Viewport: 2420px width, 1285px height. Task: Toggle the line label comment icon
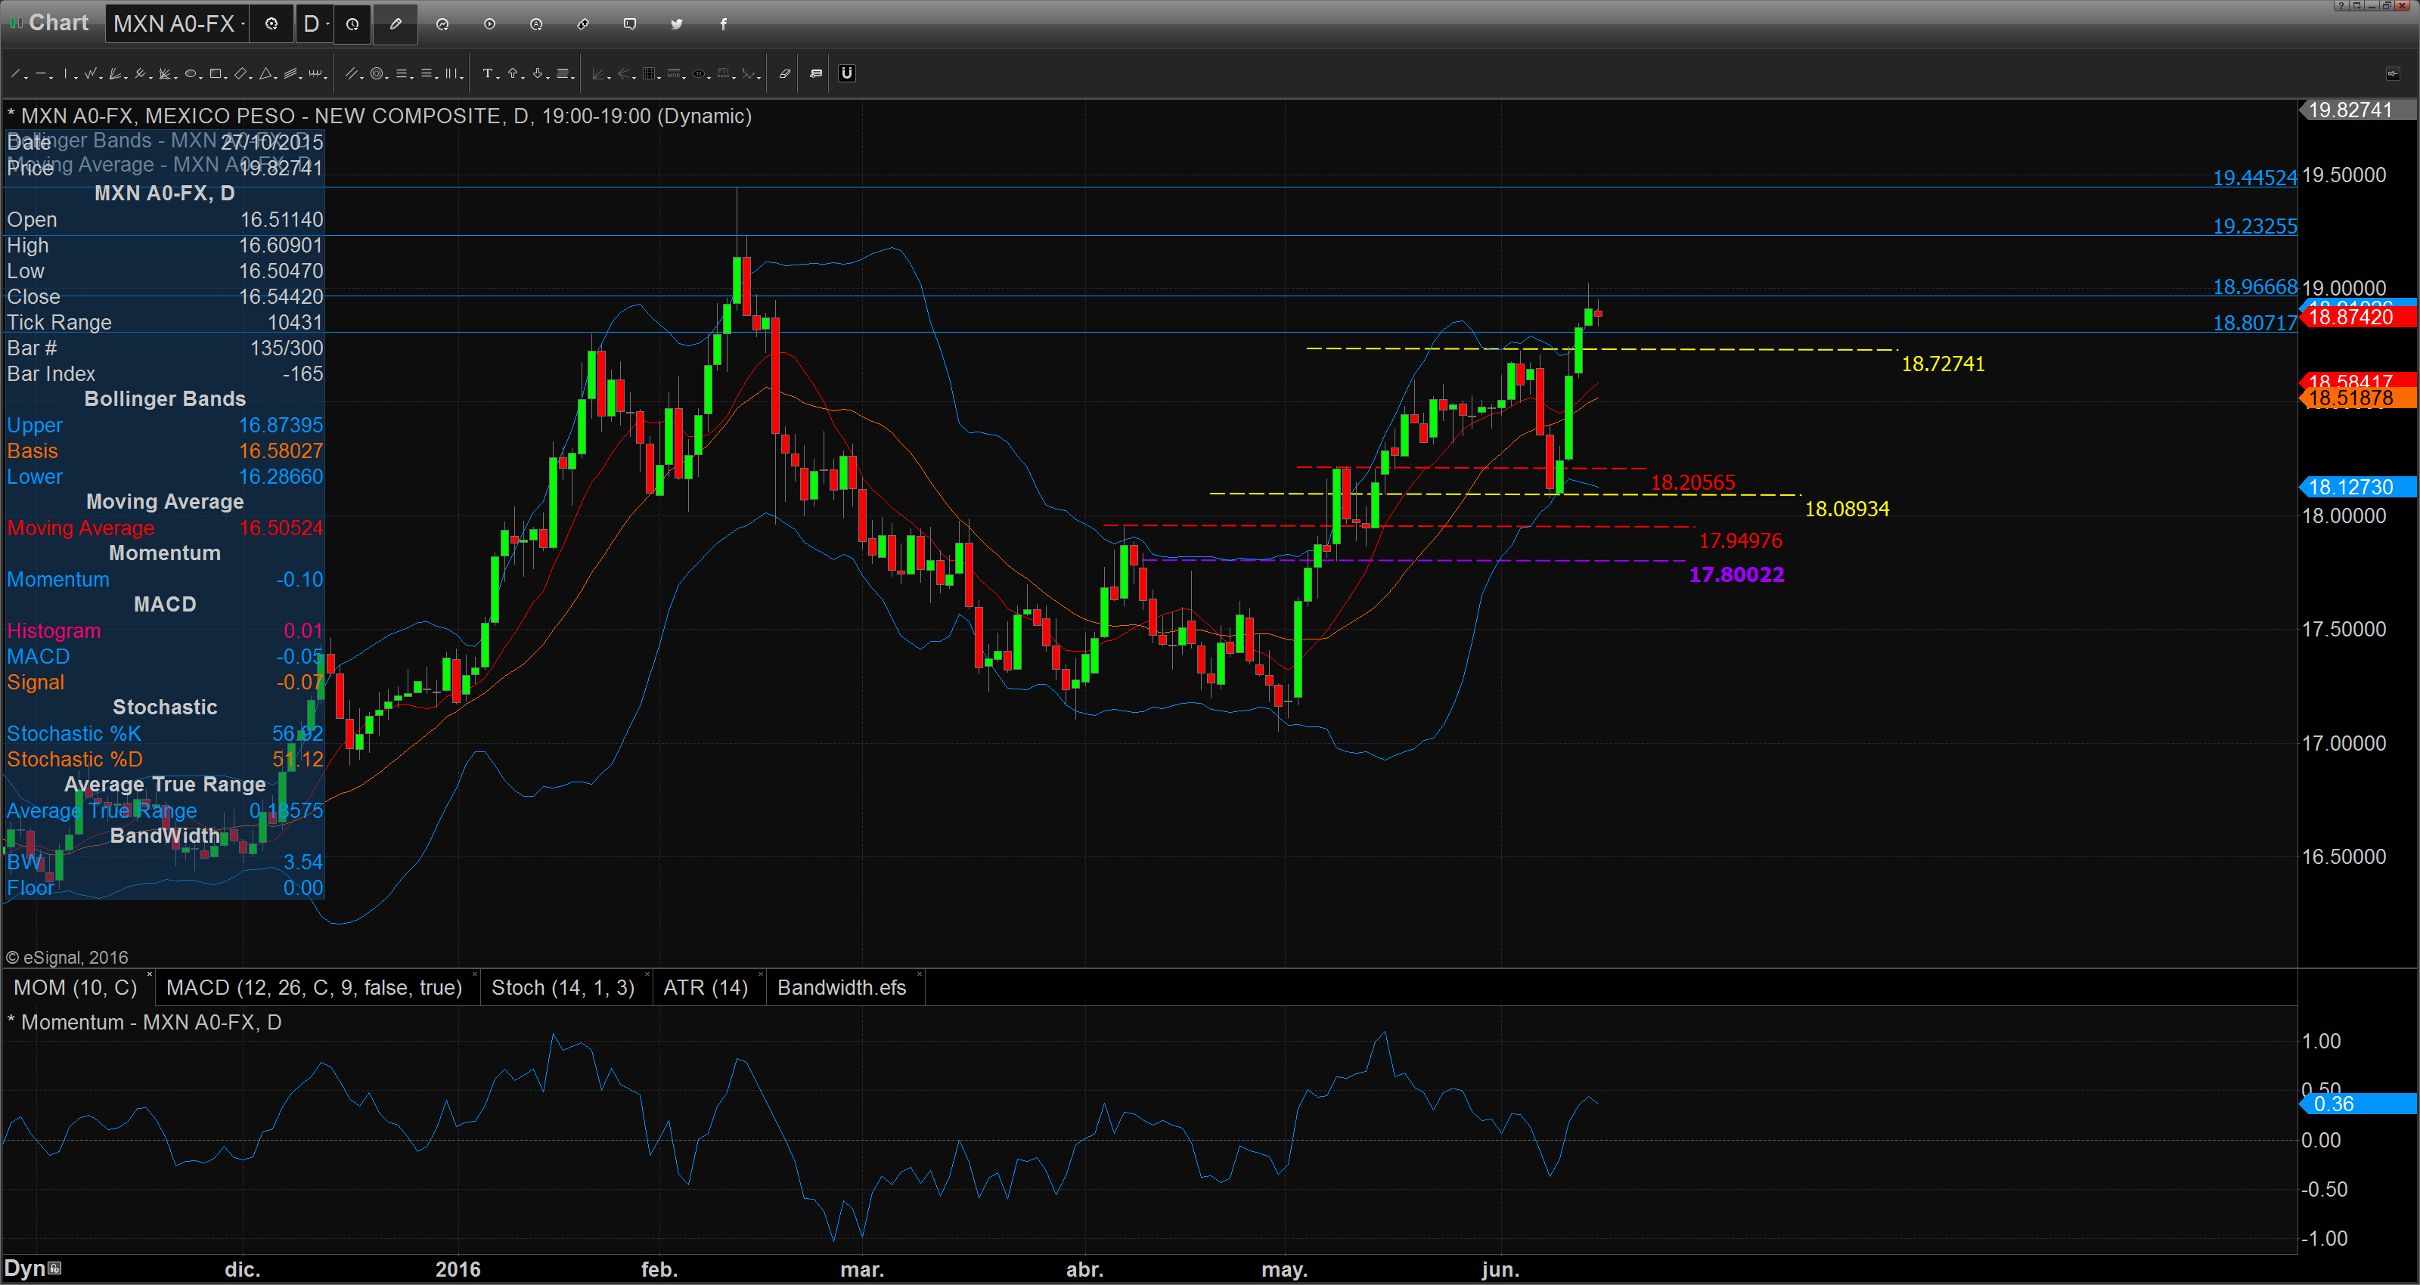pos(815,73)
